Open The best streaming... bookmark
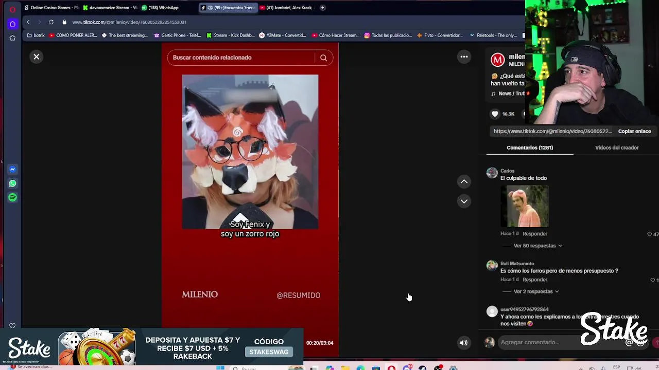 [x=124, y=35]
